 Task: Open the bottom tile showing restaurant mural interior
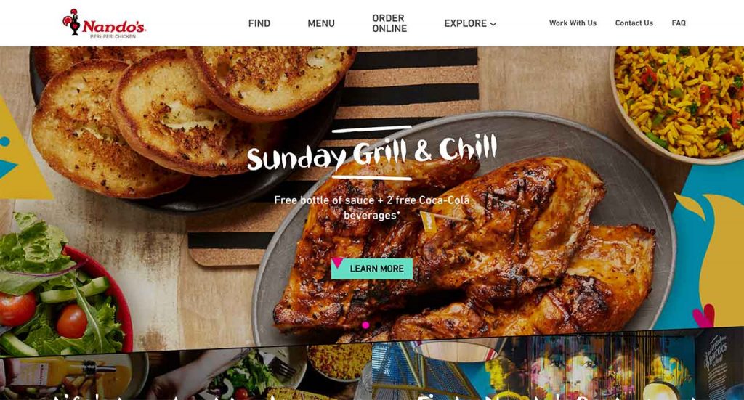coord(558,365)
